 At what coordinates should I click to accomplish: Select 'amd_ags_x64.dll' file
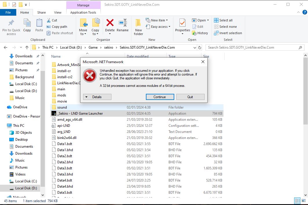click(x=137, y=120)
